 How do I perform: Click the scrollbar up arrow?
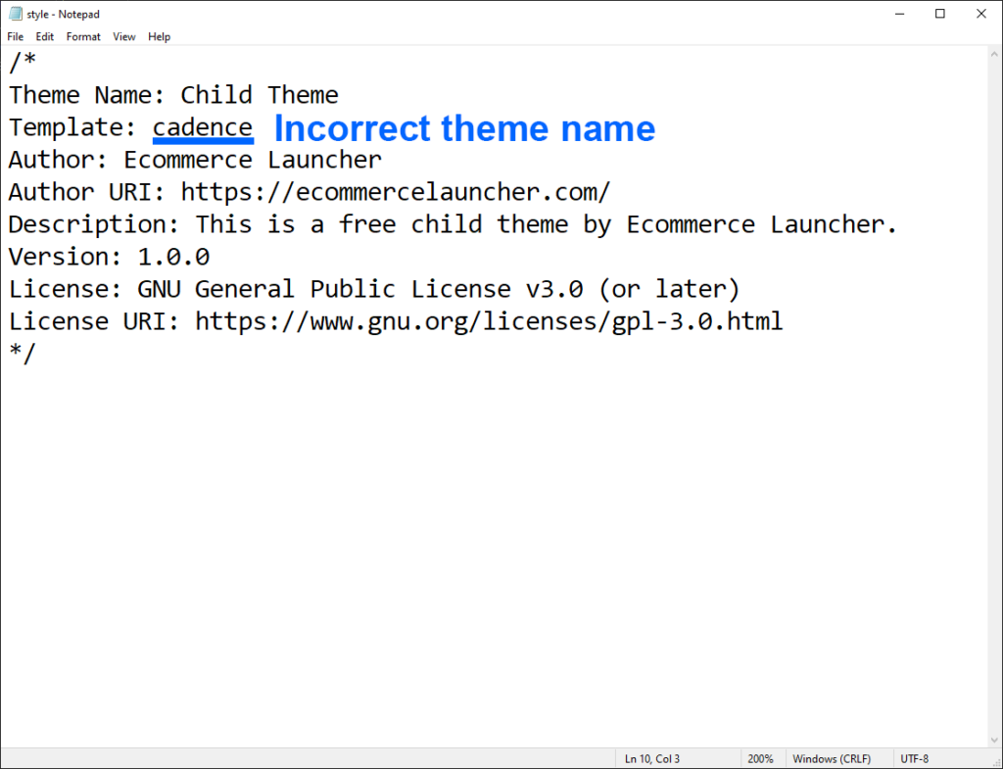click(x=994, y=55)
